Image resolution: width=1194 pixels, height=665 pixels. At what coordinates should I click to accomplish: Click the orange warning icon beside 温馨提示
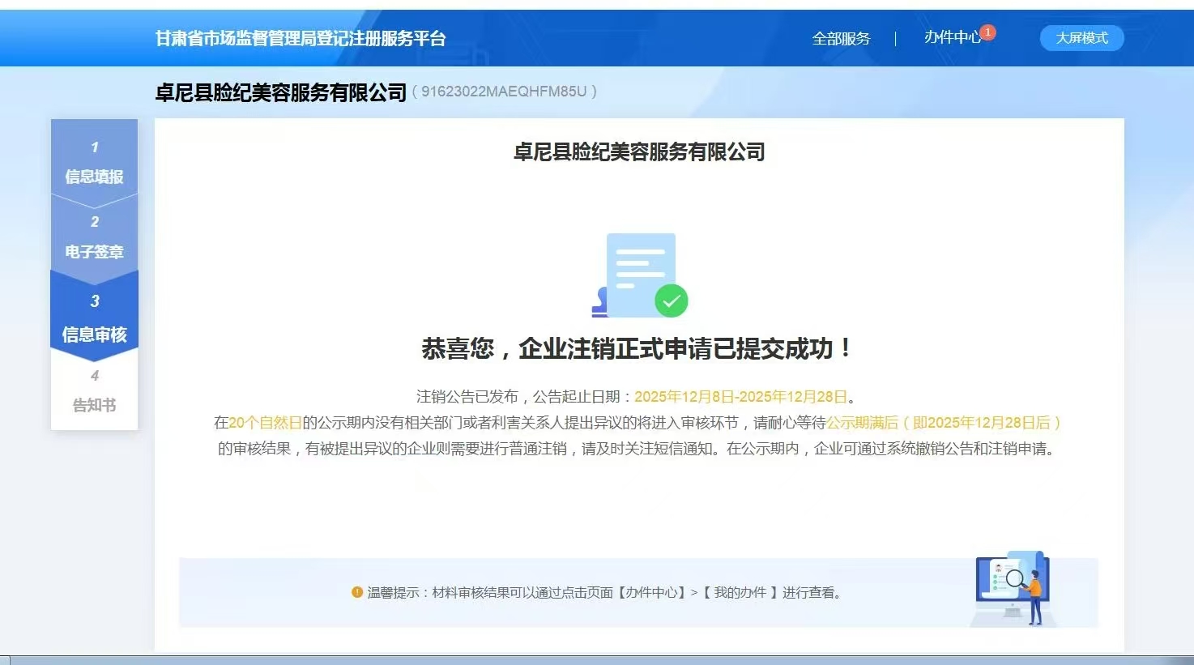(x=357, y=592)
